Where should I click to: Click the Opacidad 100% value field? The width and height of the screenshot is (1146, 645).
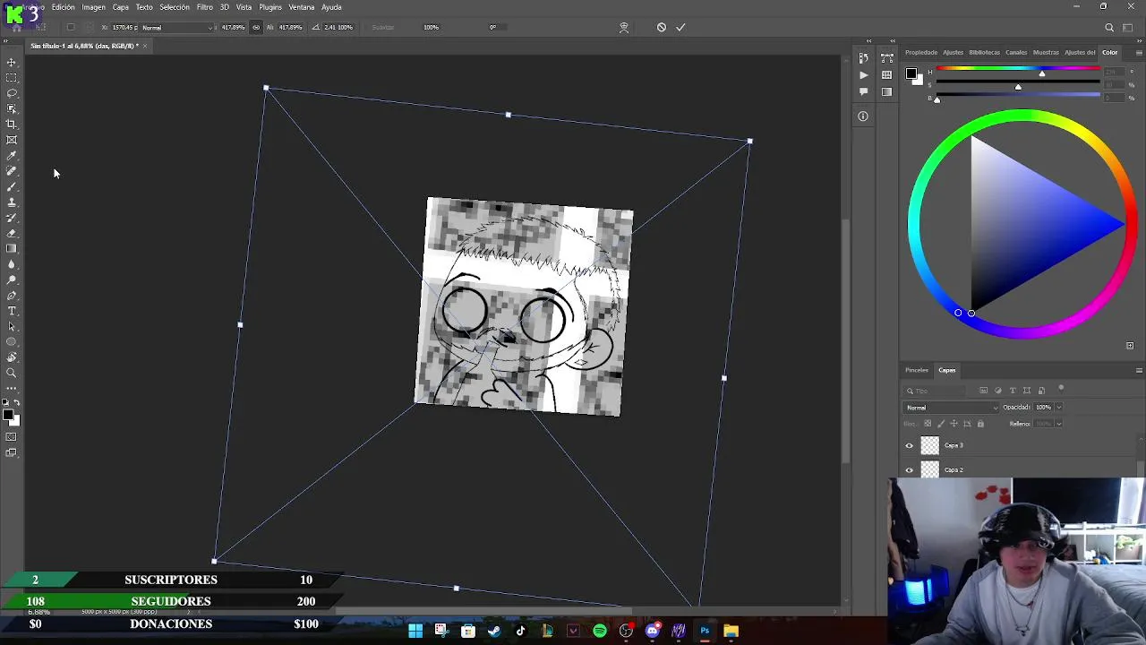(1044, 408)
